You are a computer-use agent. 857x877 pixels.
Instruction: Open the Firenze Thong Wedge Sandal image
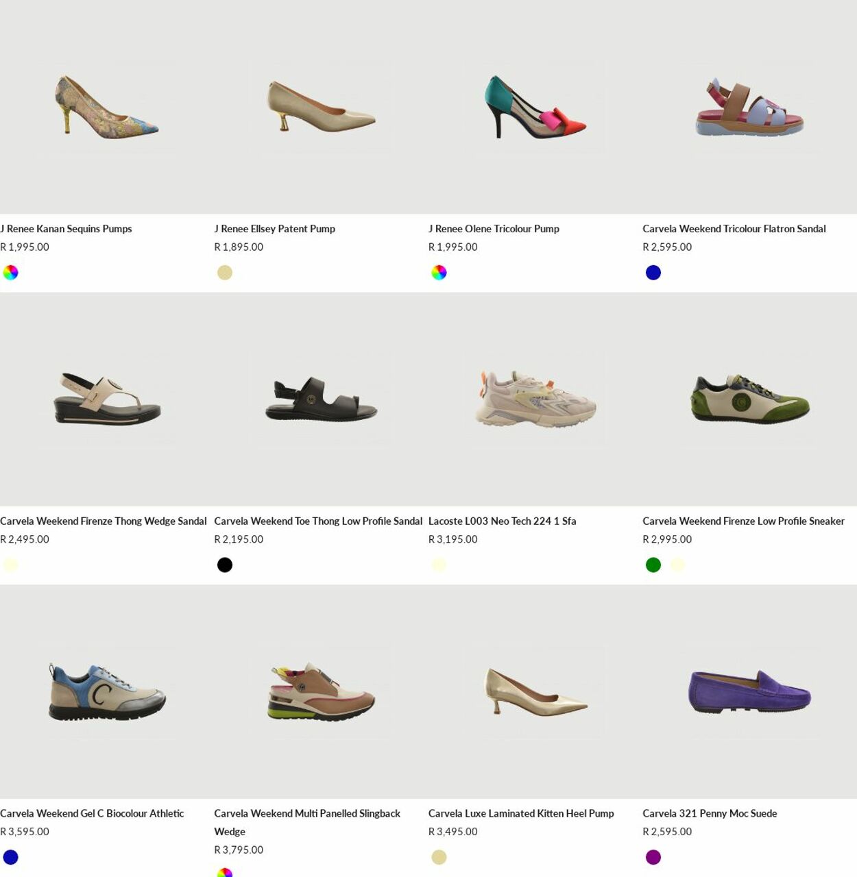coord(107,399)
